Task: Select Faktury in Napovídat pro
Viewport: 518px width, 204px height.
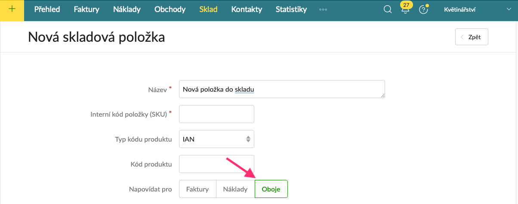Action: click(x=197, y=189)
